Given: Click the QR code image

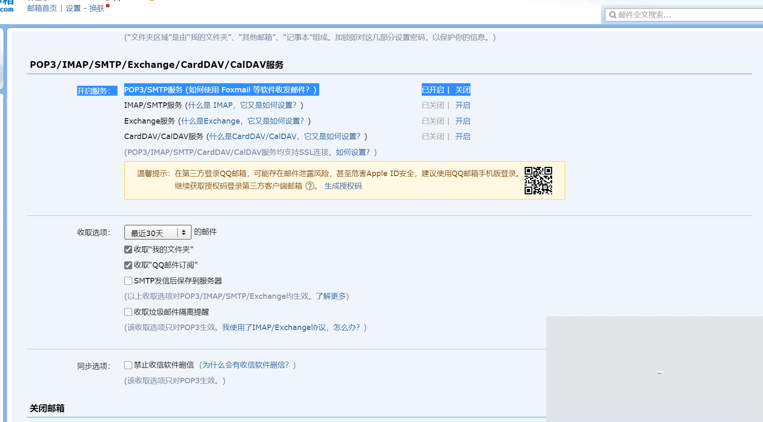Looking at the screenshot, I should (538, 181).
